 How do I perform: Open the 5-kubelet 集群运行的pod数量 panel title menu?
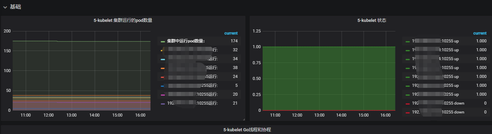pyautogui.click(x=123, y=21)
